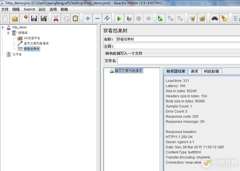Cut with the scissors icon
The image size is (240, 171).
click(x=56, y=18)
